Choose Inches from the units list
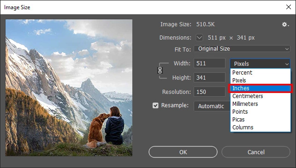Viewport: 296px width, 168px height. point(260,88)
